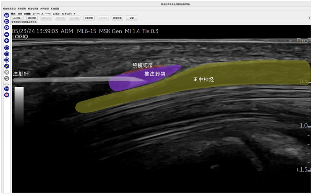Viewport: 313px width, 195px height.
Task: Open the cts长轴 dropdown
Action: (x=18, y=18)
